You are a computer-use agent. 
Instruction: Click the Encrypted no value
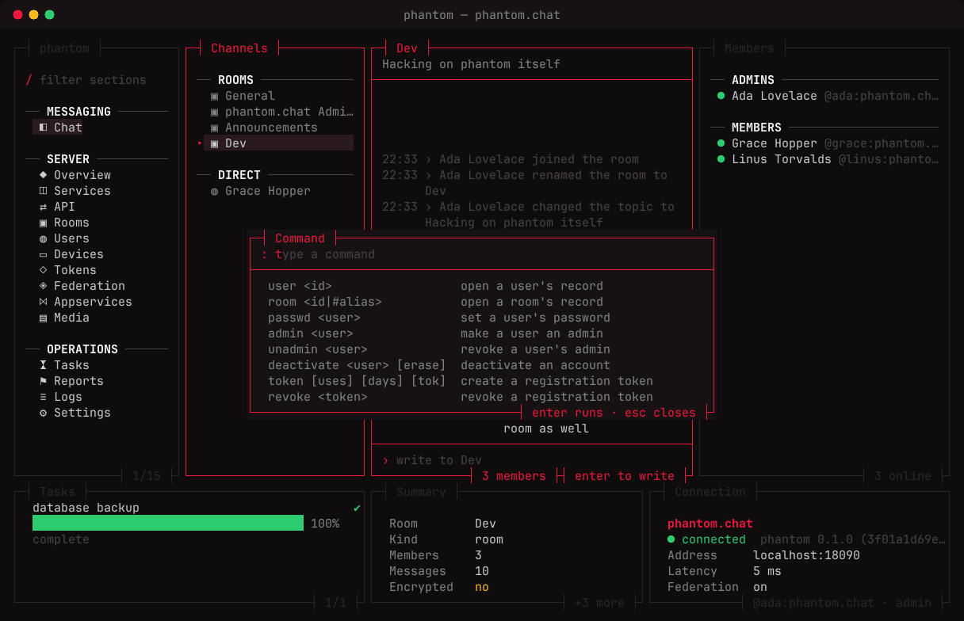(482, 587)
